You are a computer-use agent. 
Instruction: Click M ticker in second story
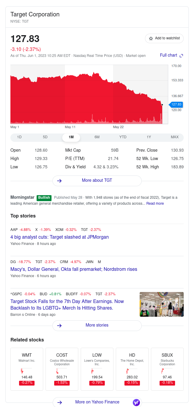click(99, 262)
